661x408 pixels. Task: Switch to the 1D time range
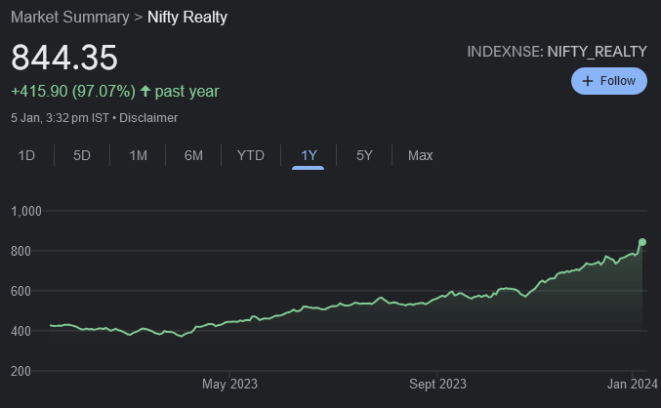pos(26,155)
